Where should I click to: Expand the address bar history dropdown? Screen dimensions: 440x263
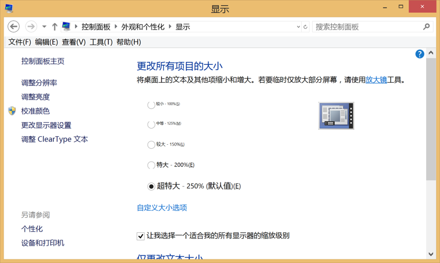[x=298, y=27]
